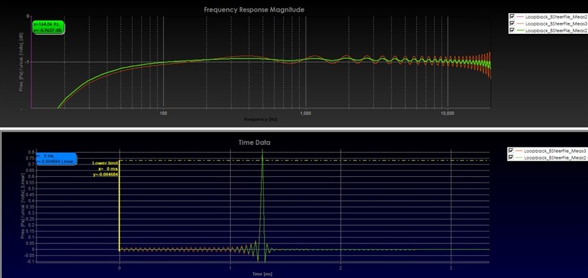Click the green color line in Frequency Response legend
This screenshot has height=278, width=588.
click(x=520, y=31)
